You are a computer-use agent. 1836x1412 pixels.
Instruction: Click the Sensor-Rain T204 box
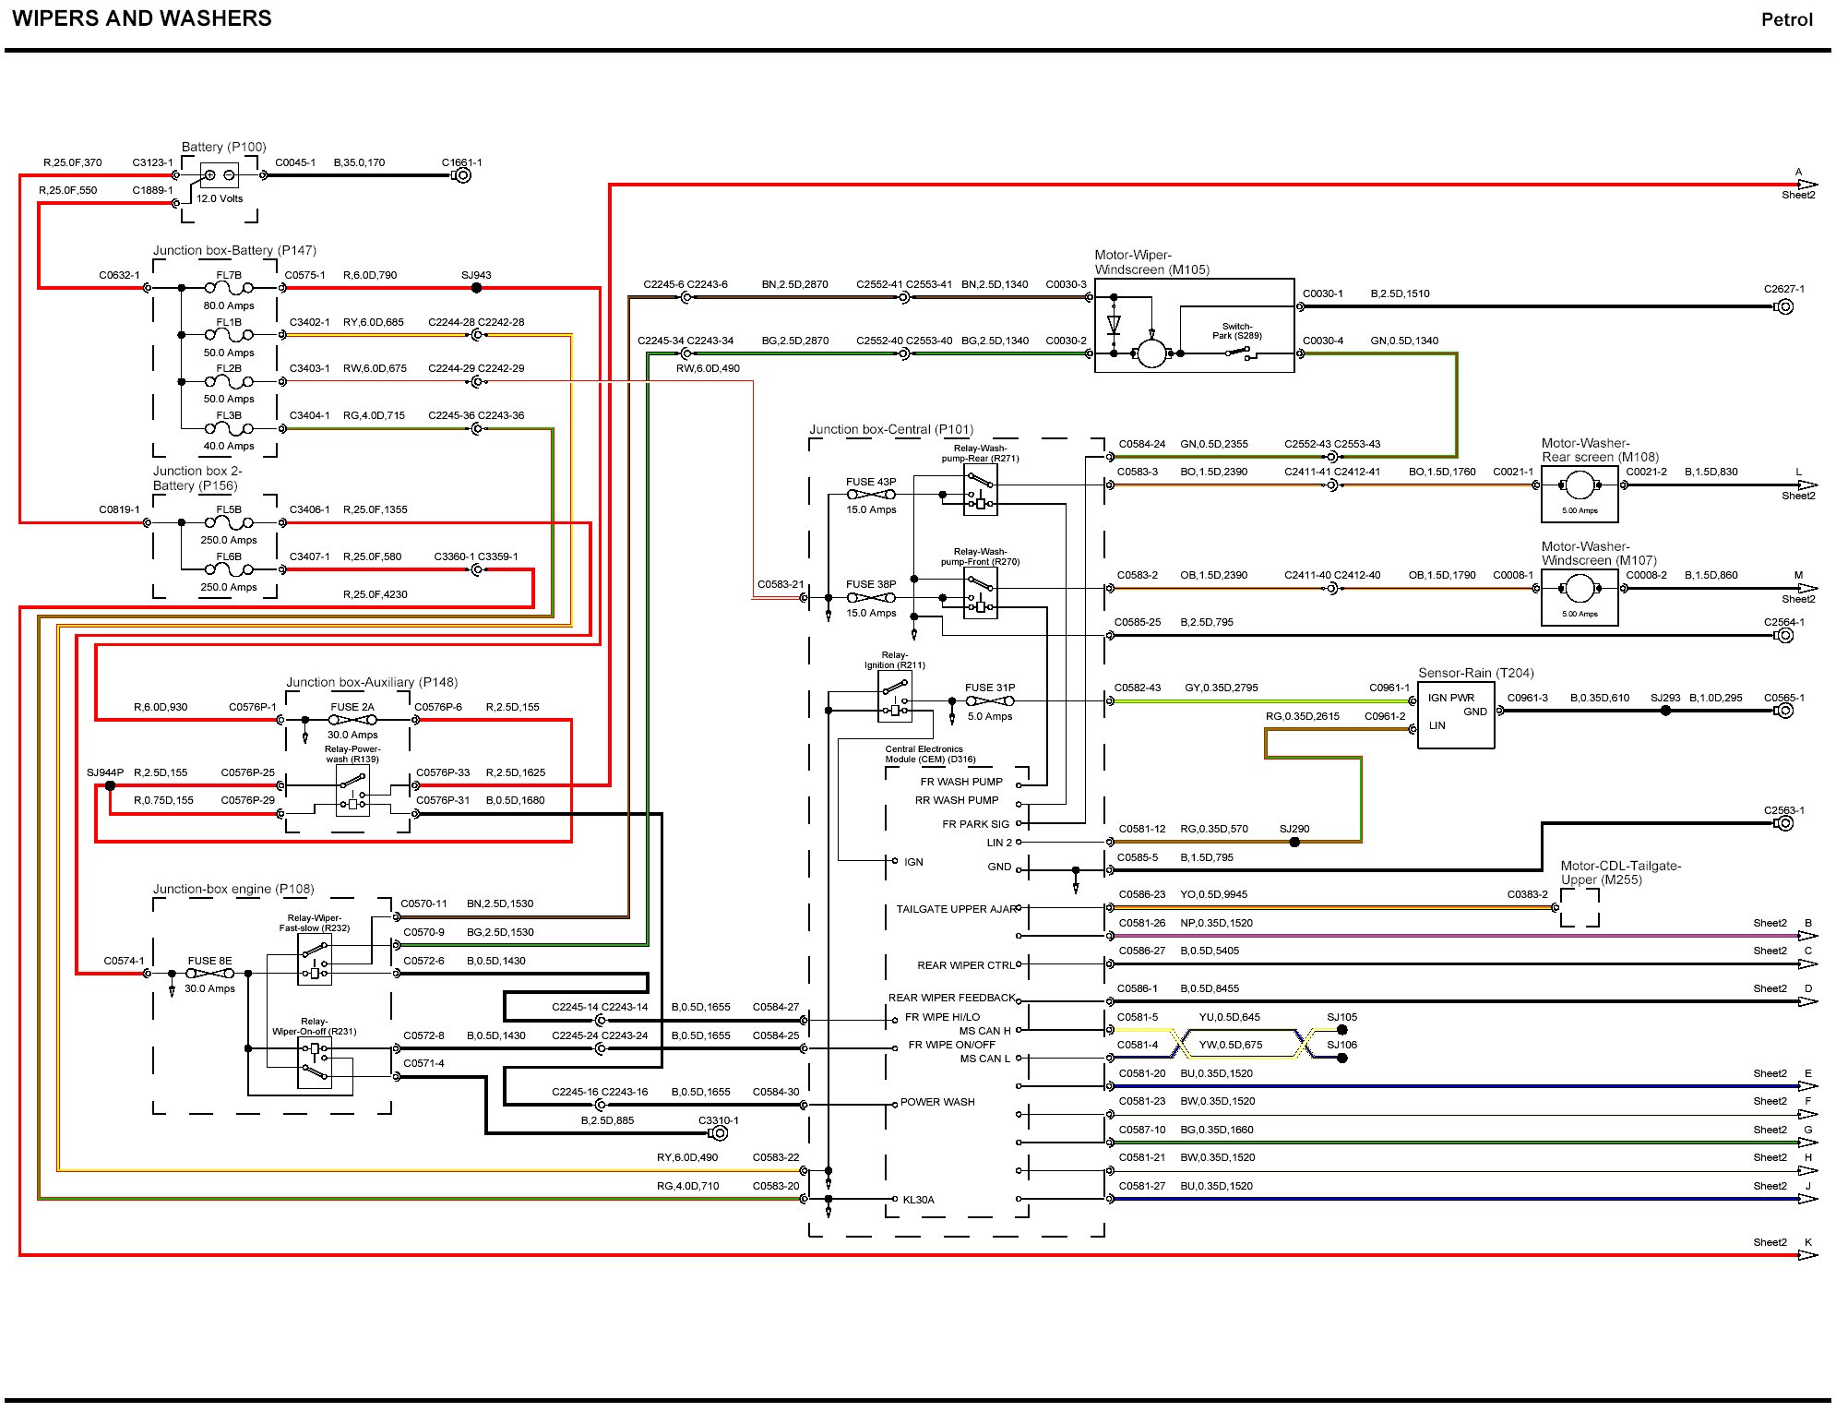tap(1456, 715)
